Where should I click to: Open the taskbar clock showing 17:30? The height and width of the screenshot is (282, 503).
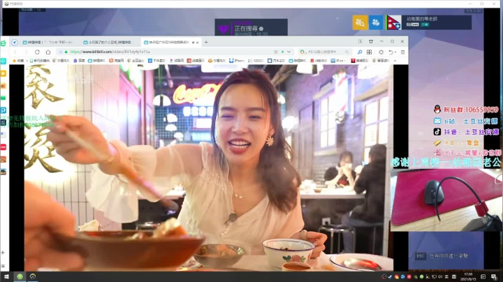468,276
